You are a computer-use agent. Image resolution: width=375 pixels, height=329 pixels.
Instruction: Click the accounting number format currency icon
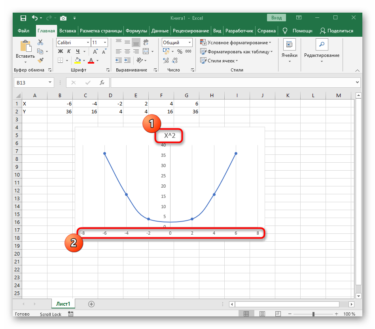[x=166, y=51]
